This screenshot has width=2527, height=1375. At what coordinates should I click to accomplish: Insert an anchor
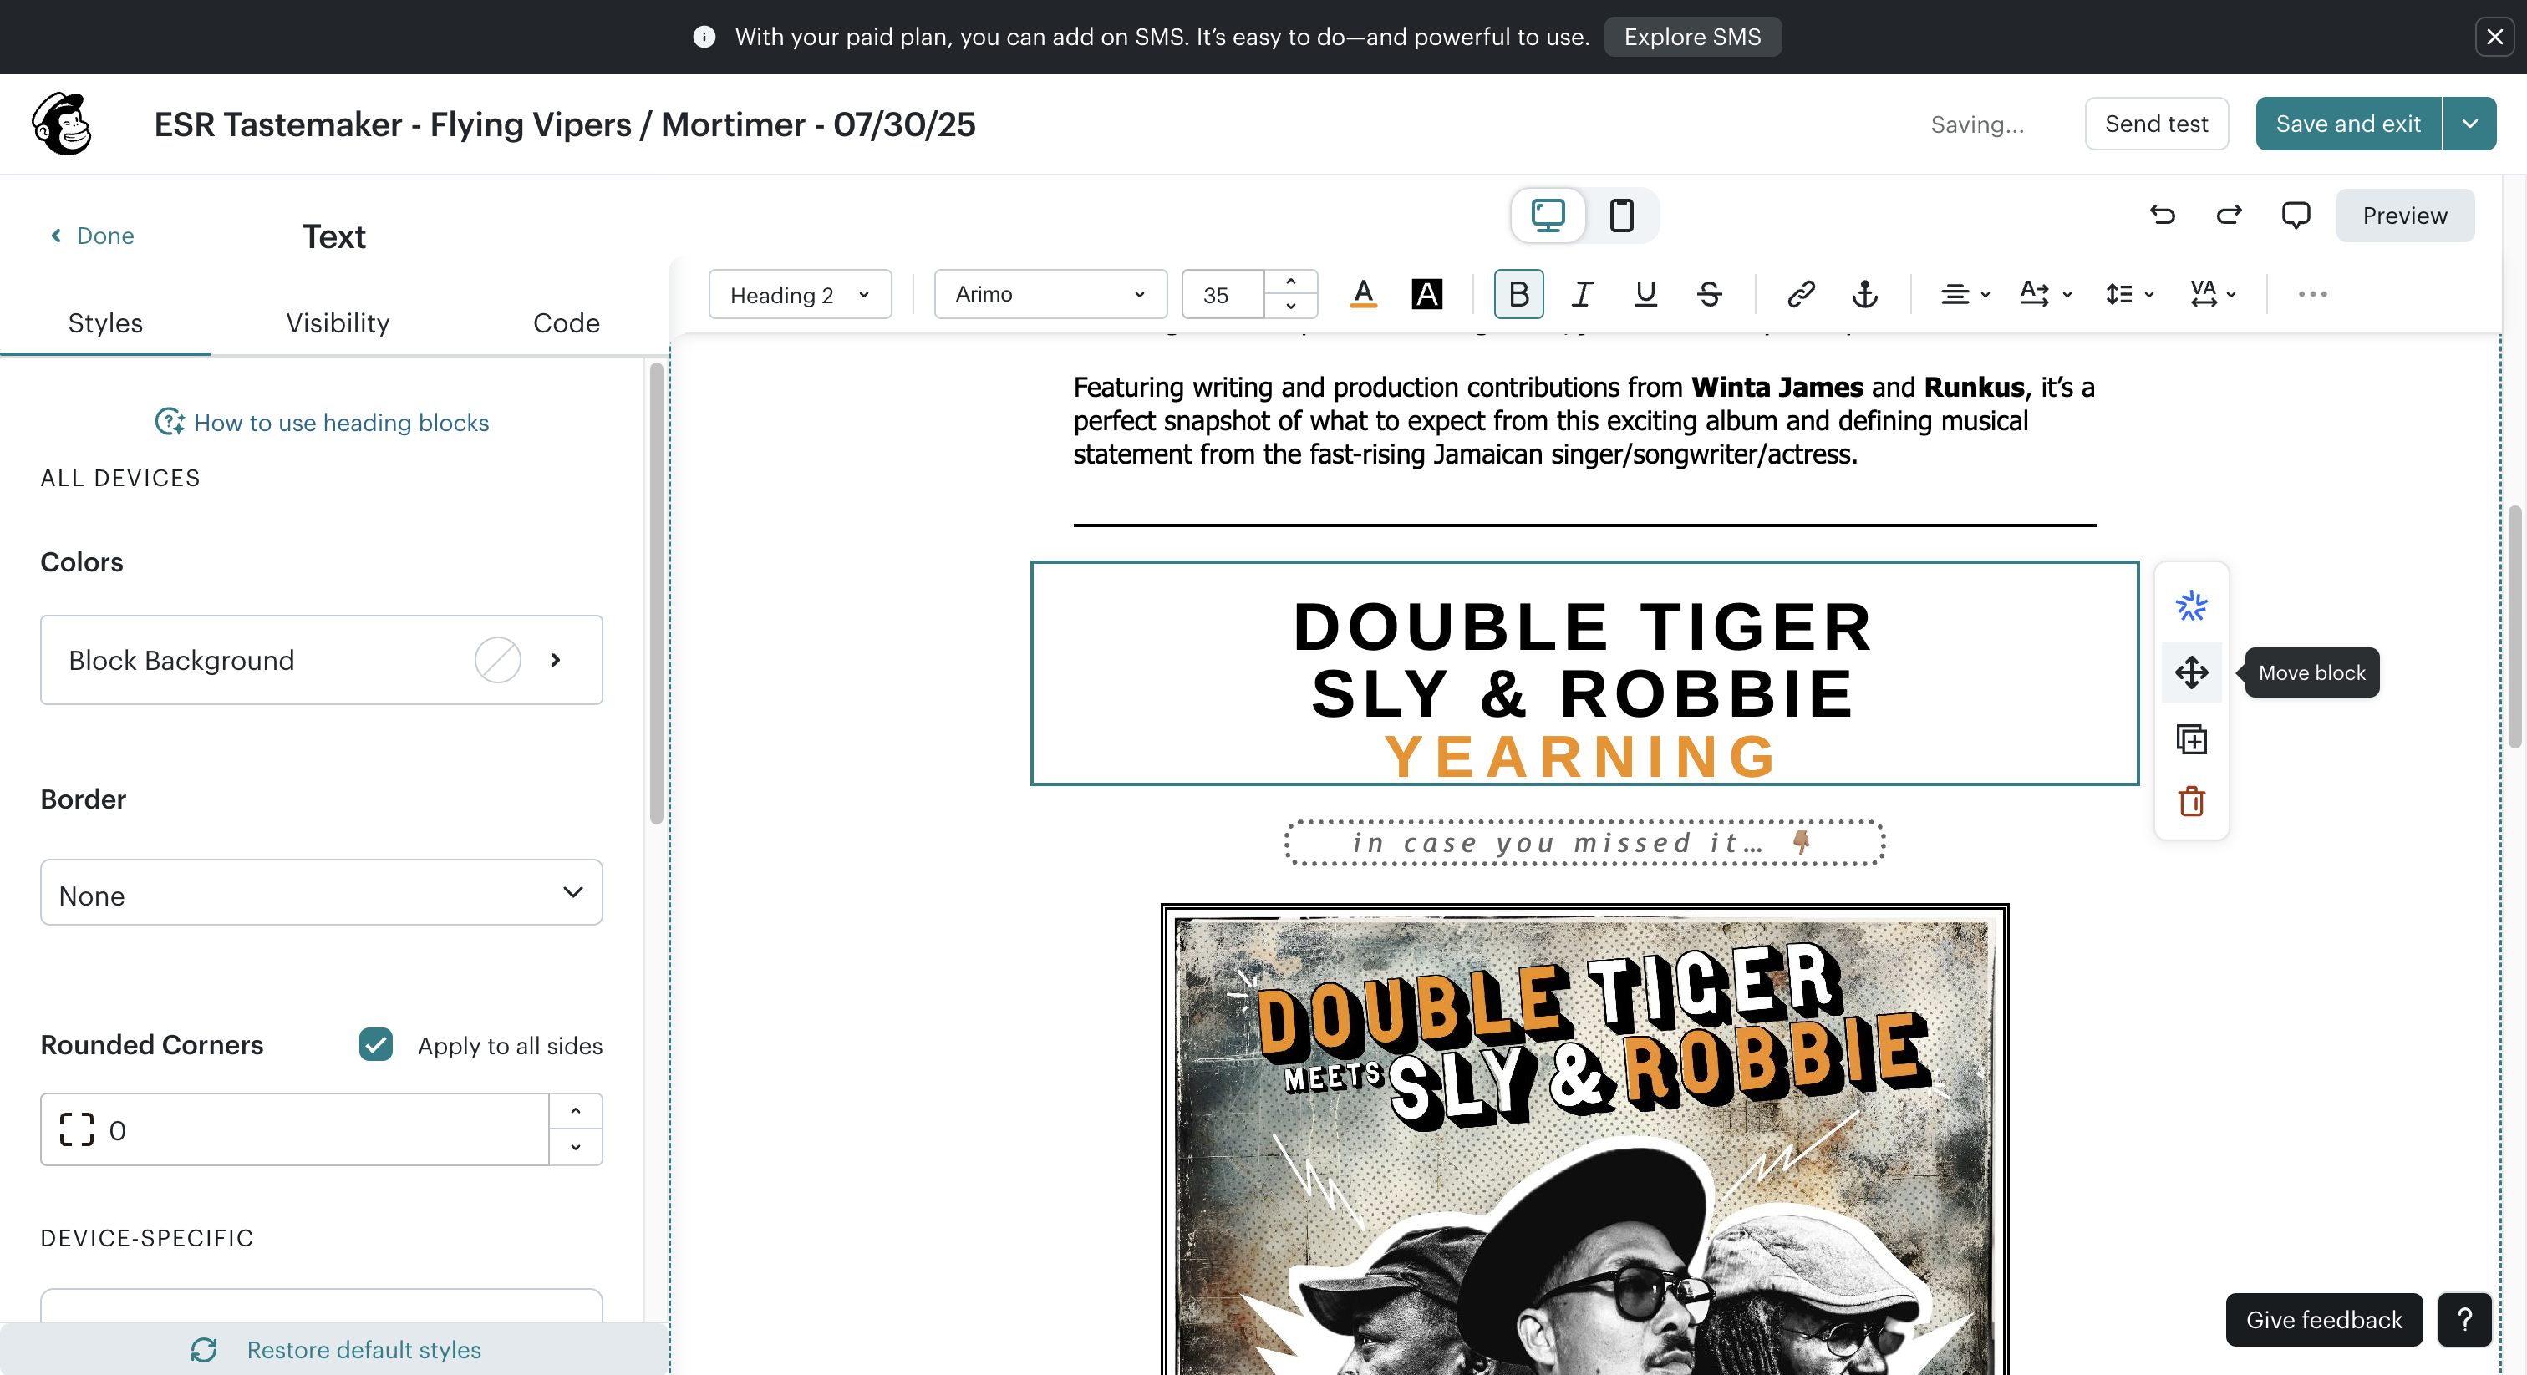pos(1865,294)
